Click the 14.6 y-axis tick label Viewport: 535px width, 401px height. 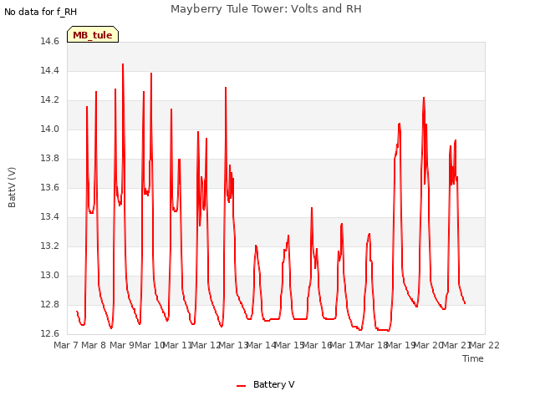pos(49,42)
